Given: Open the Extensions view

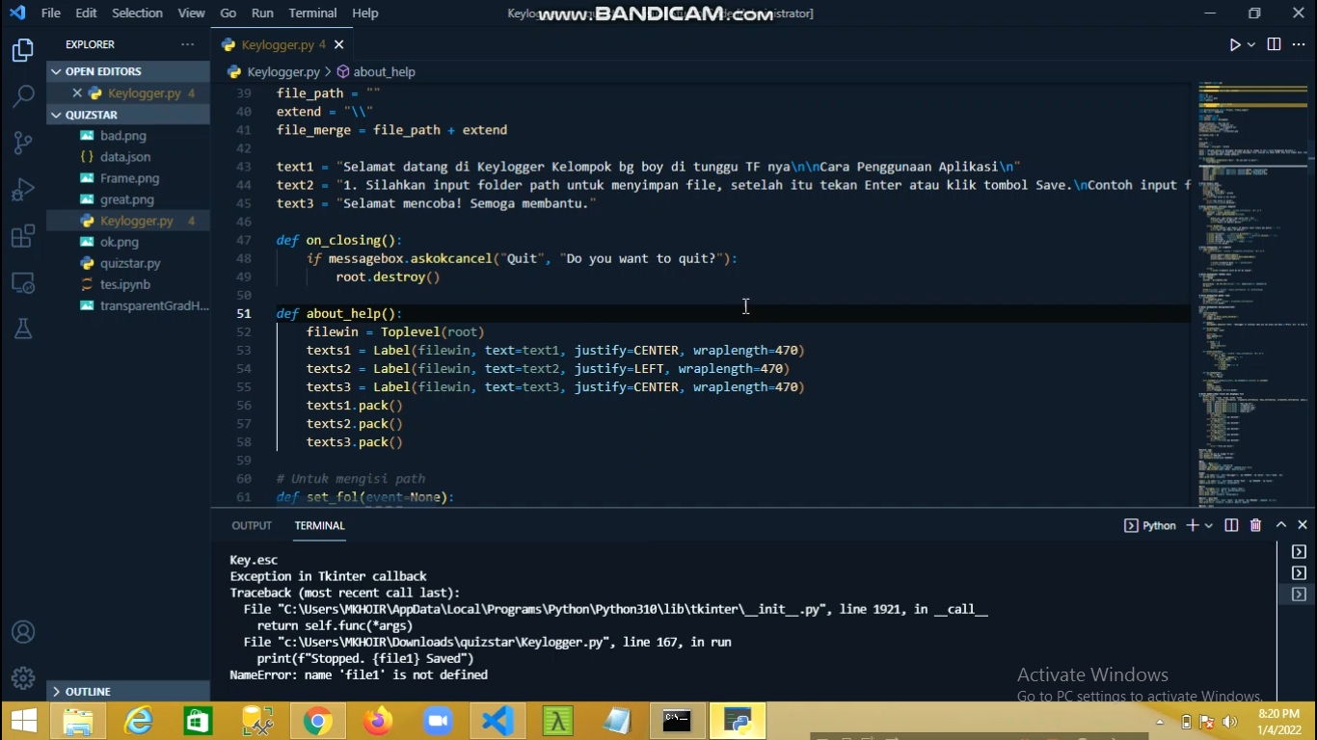Looking at the screenshot, I should click(23, 236).
